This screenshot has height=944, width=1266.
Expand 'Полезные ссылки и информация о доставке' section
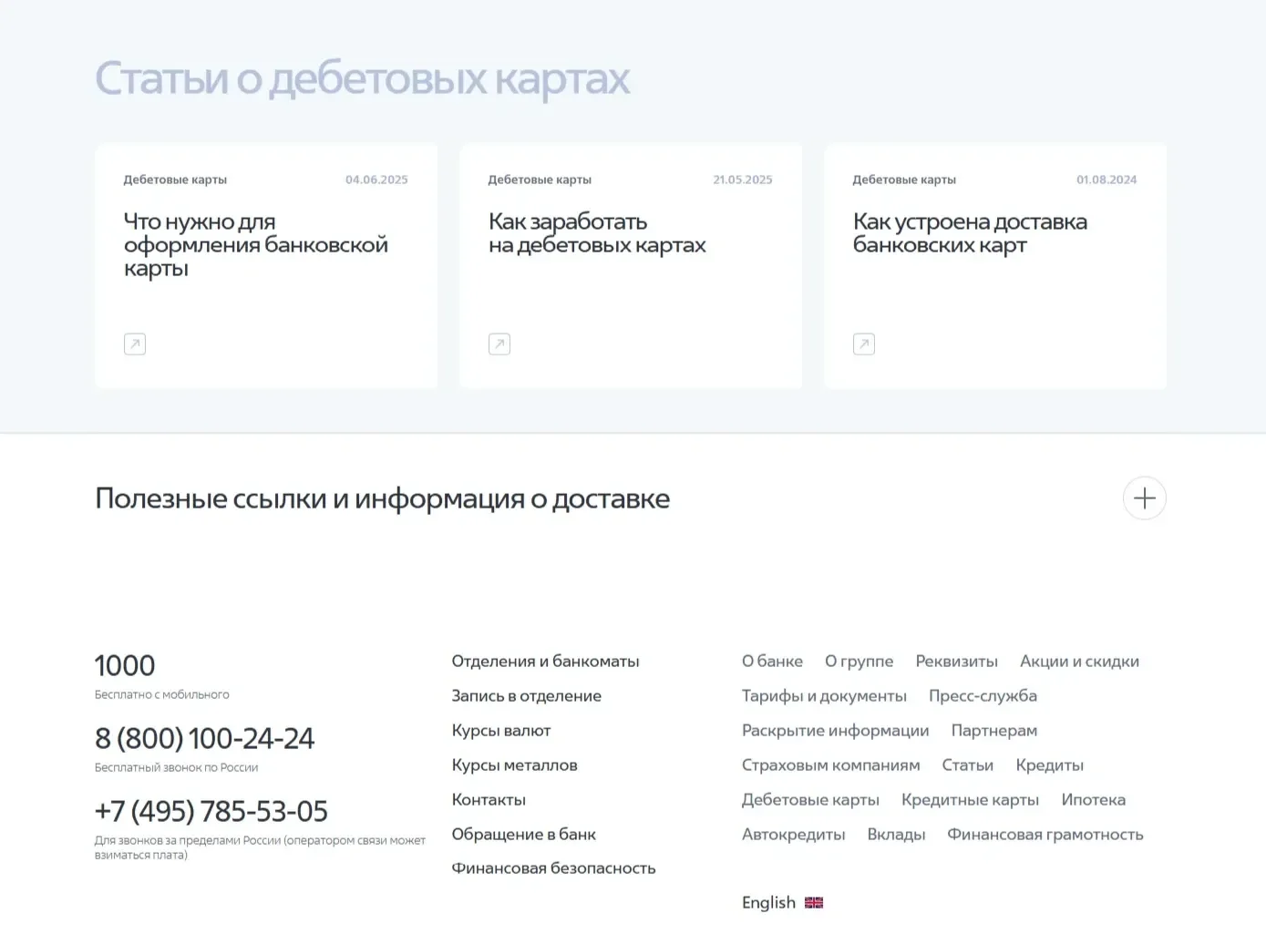pyautogui.click(x=1145, y=498)
